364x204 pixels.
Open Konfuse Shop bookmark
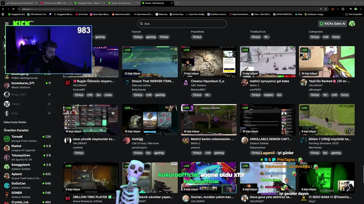point(177,14)
